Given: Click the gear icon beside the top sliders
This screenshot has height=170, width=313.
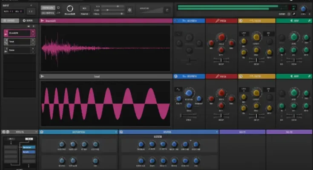Looking at the screenshot, I should [130, 10].
